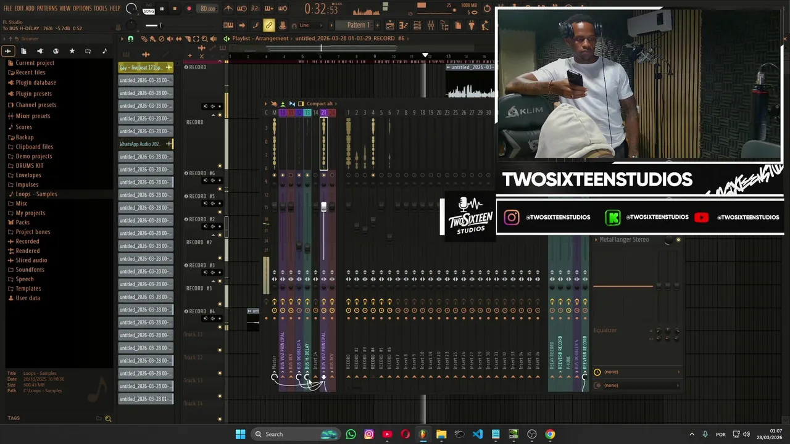Select mixer Master track M
The height and width of the screenshot is (444, 790).
tap(274, 112)
